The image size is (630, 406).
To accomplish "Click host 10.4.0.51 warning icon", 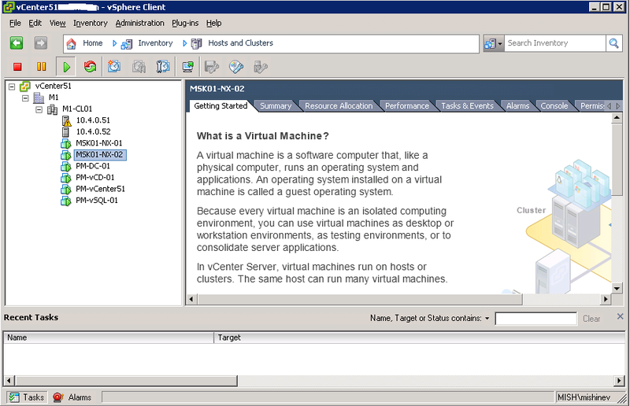I will (x=66, y=120).
